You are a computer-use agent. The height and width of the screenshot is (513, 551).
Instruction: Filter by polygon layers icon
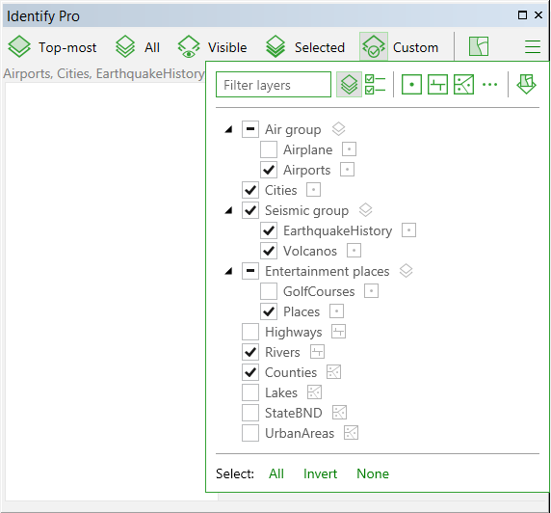pyautogui.click(x=464, y=85)
